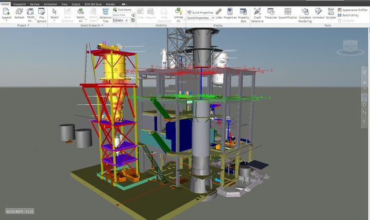Click the Refresh model icon
The image size is (370, 220).
pyautogui.click(x=19, y=12)
